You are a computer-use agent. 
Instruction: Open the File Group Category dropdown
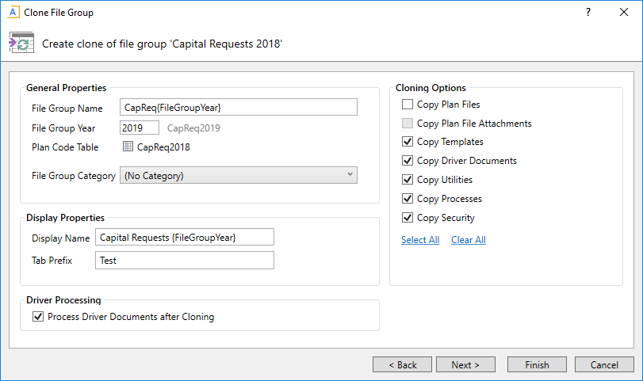click(x=239, y=176)
